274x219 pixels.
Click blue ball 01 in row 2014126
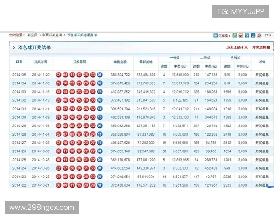[100, 151]
